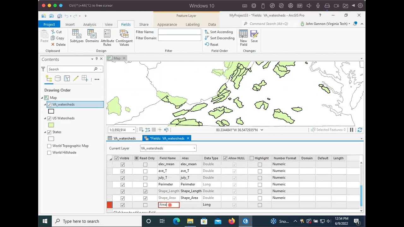Sort fields Descending
This screenshot has height=227, width=404.
coord(219,38)
